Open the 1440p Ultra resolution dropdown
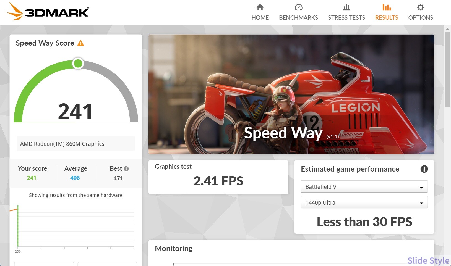 [x=364, y=202]
